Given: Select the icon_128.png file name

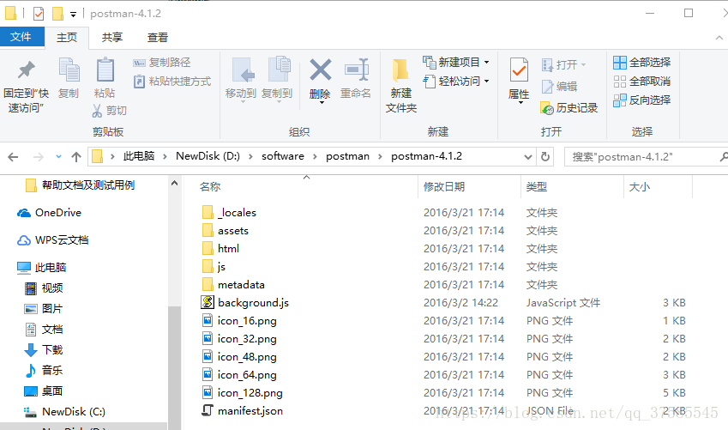Looking at the screenshot, I should tap(250, 393).
